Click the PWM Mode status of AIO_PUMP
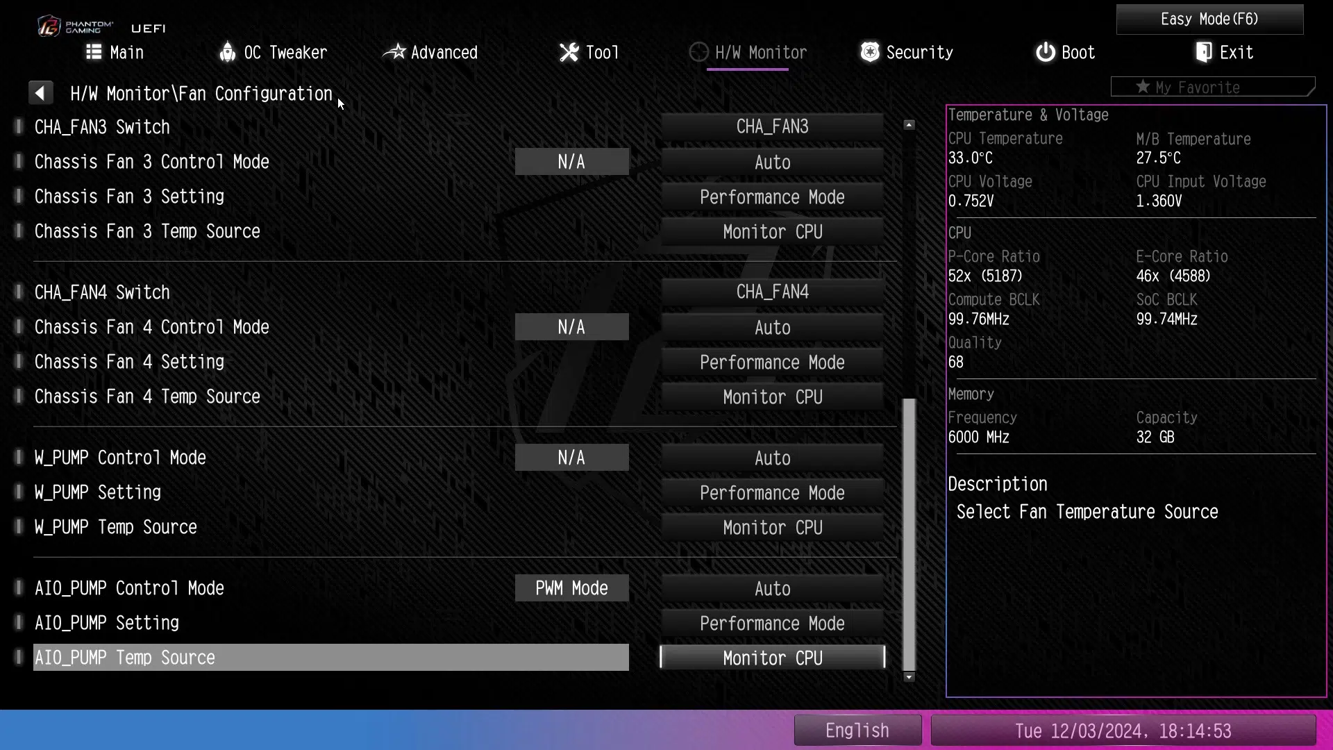This screenshot has height=750, width=1333. point(572,588)
